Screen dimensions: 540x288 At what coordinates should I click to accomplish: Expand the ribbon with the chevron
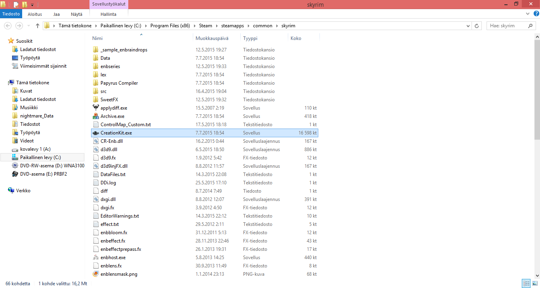(x=527, y=14)
